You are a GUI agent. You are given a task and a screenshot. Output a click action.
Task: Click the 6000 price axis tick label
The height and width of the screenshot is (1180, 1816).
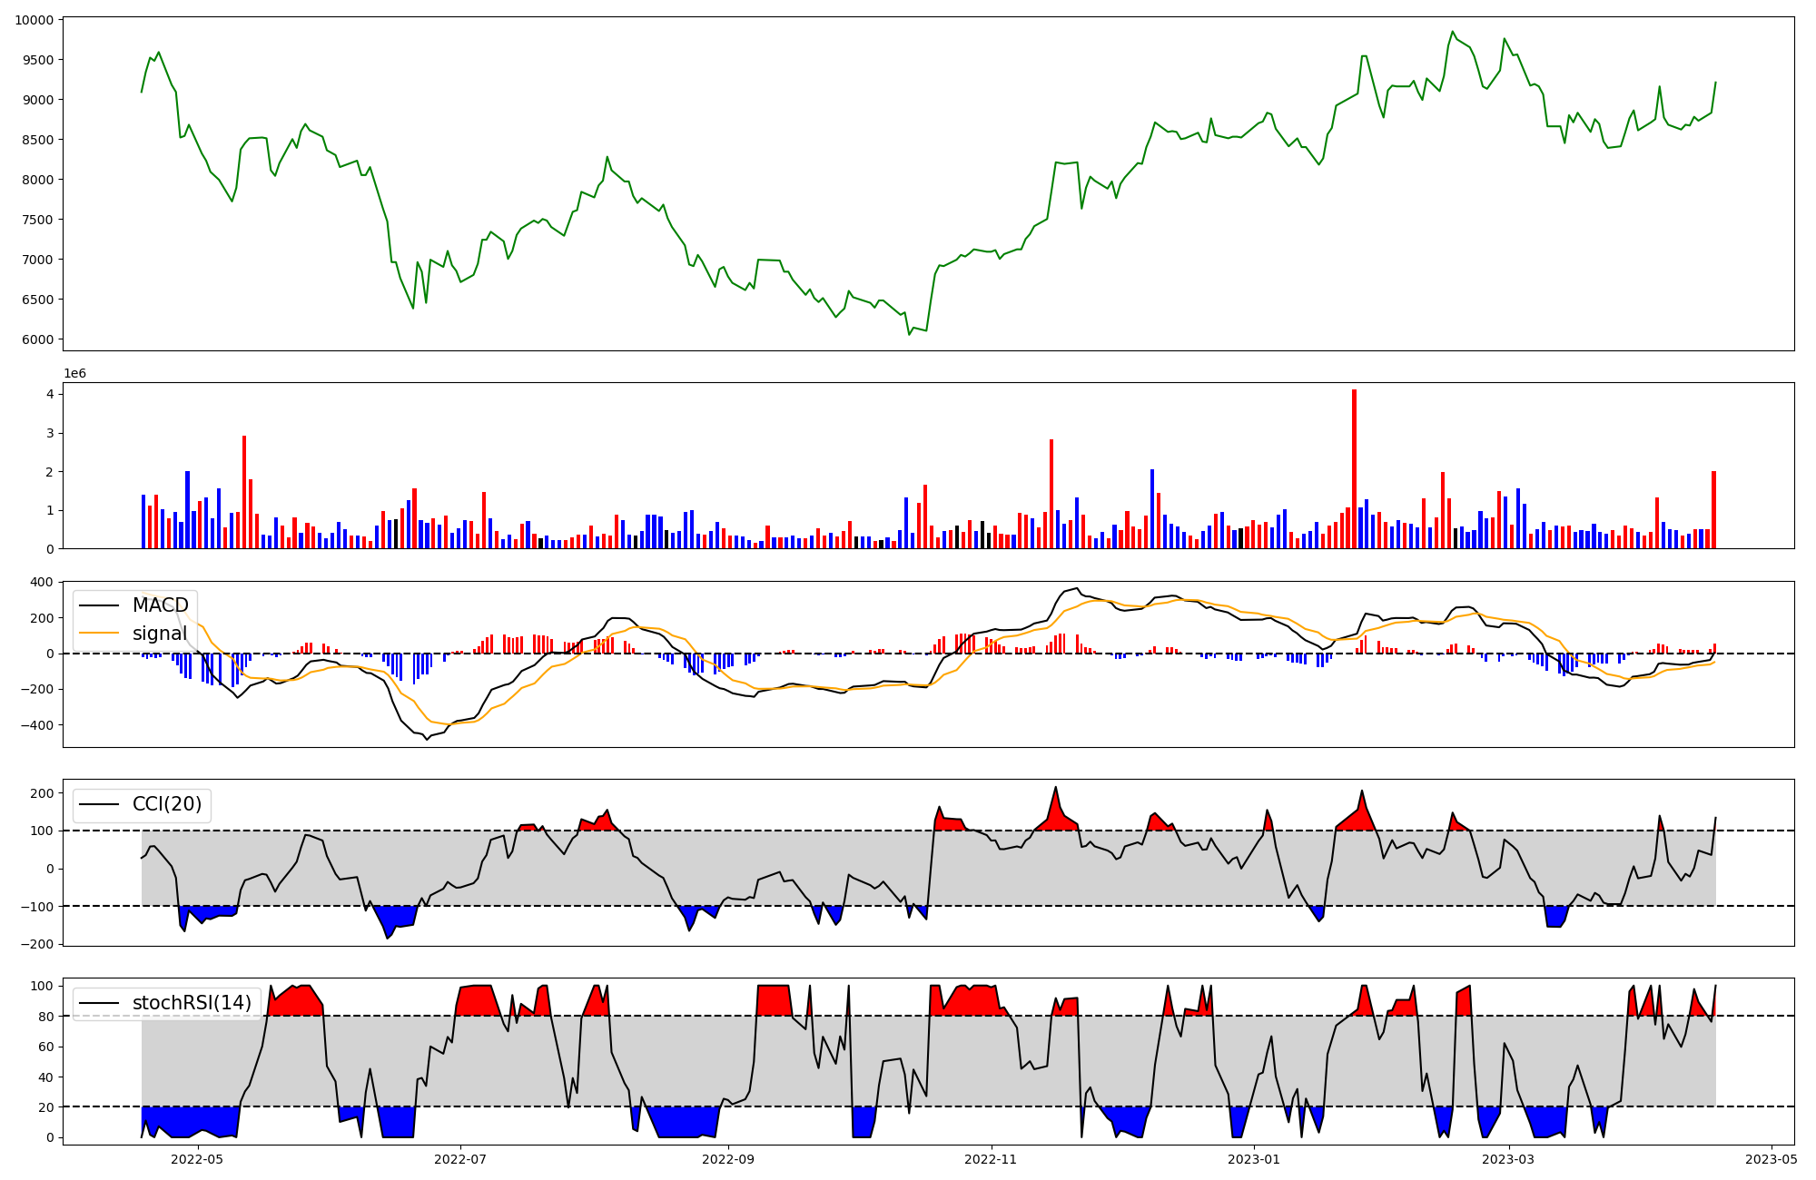click(x=37, y=339)
